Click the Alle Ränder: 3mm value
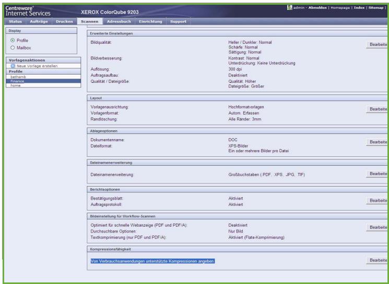Image resolution: width=389 pixels, height=284 pixels. pyautogui.click(x=244, y=119)
